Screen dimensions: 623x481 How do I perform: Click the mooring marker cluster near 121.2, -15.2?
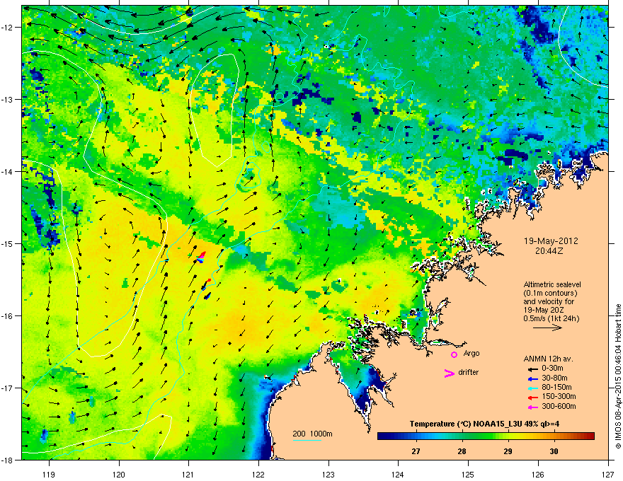[201, 257]
